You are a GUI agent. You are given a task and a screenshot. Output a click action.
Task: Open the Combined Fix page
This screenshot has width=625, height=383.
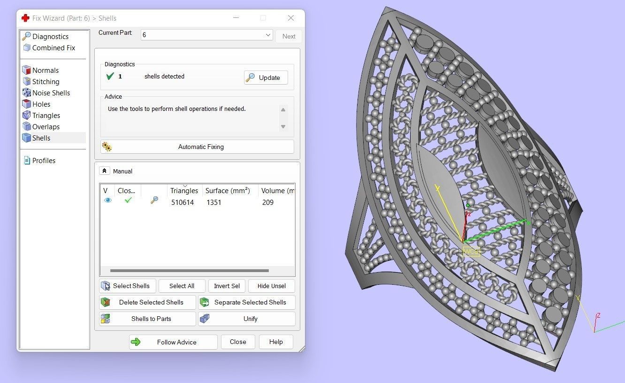coord(53,47)
